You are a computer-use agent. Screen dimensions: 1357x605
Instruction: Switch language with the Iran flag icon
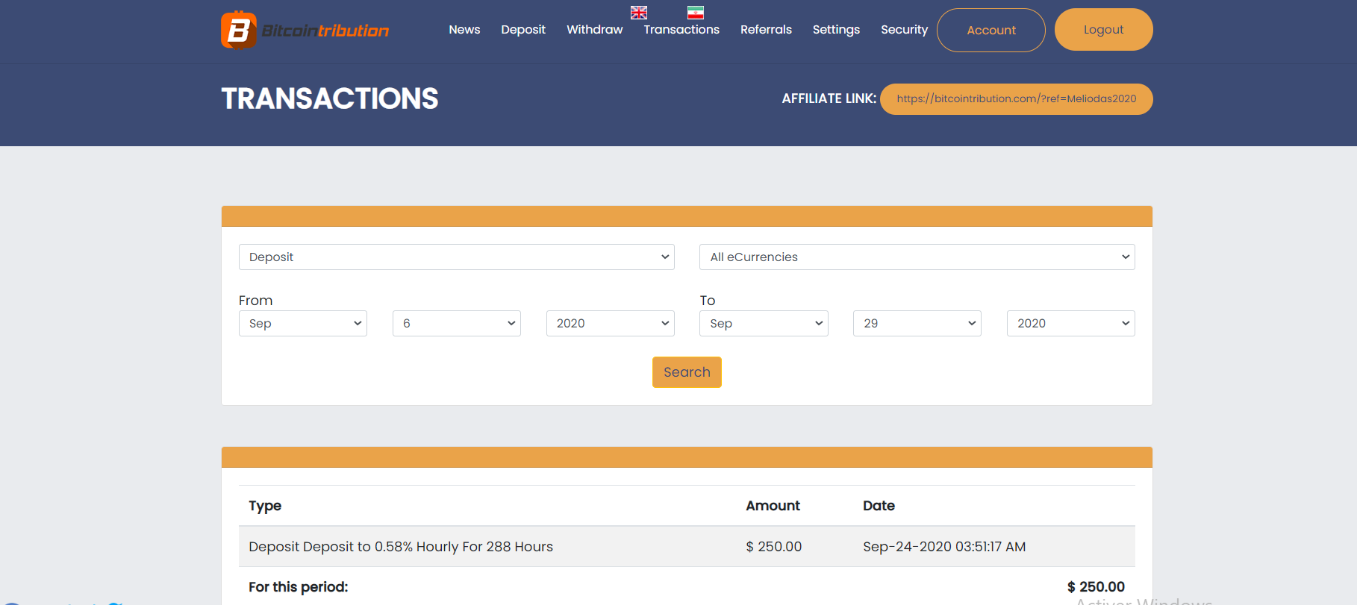pyautogui.click(x=696, y=13)
